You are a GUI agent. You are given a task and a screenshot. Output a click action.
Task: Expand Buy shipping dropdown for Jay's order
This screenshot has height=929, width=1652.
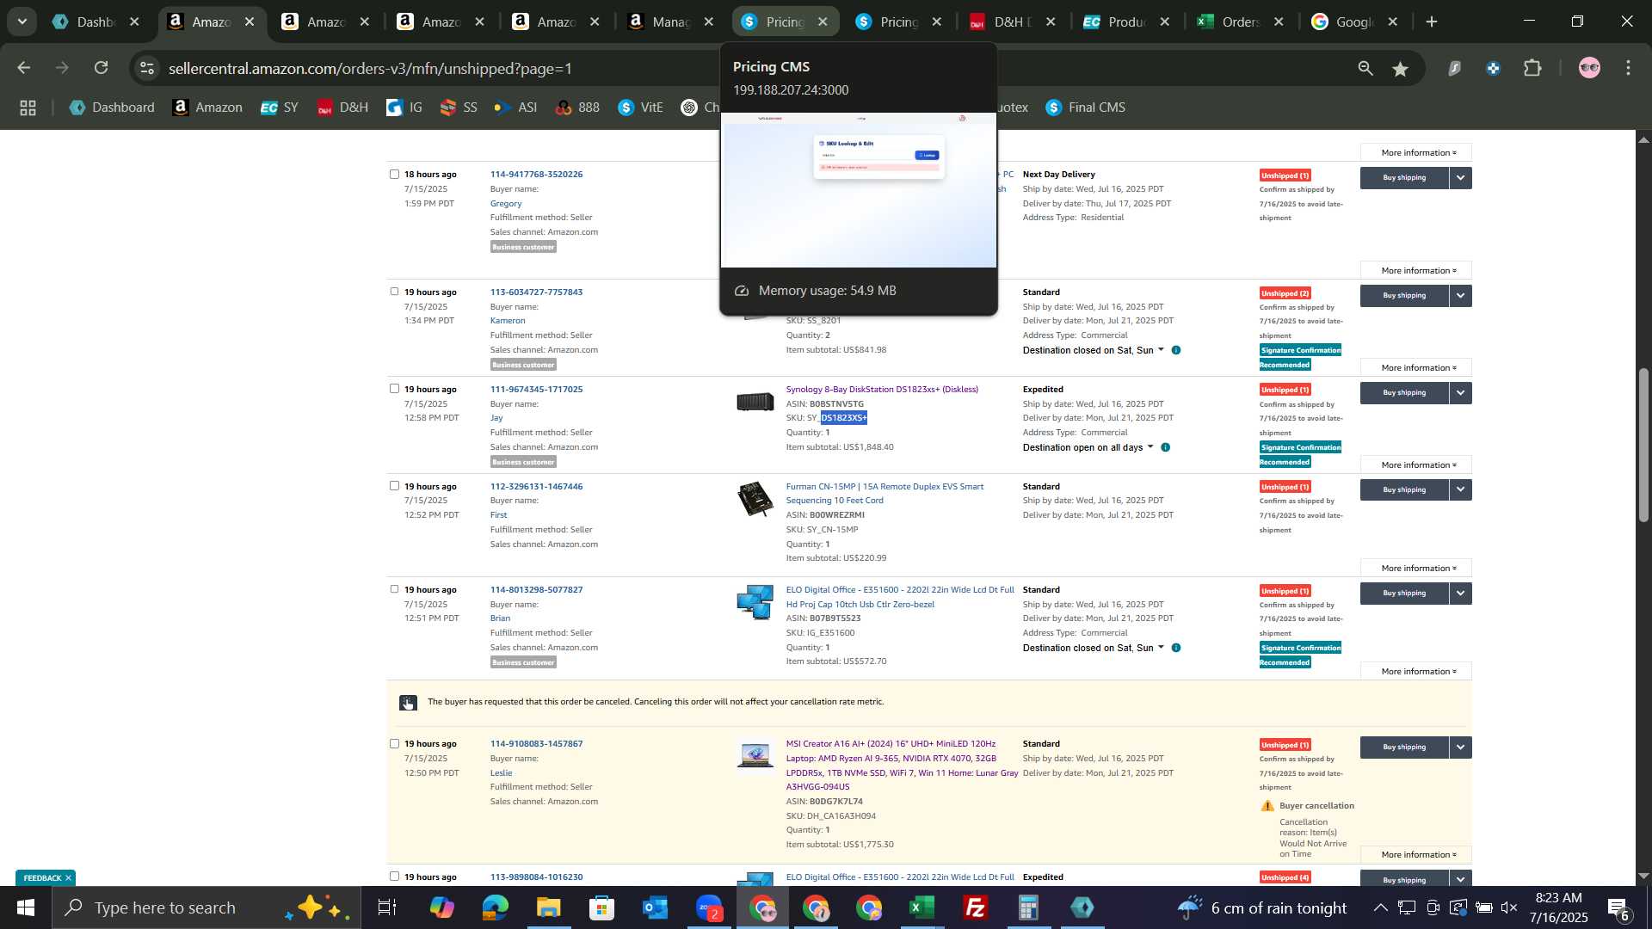[1460, 393]
